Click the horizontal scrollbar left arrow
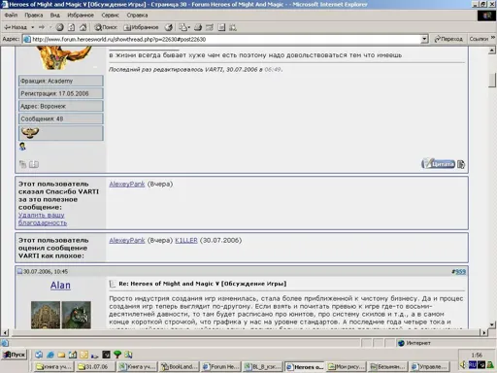This screenshot has width=497, height=373. point(5,332)
